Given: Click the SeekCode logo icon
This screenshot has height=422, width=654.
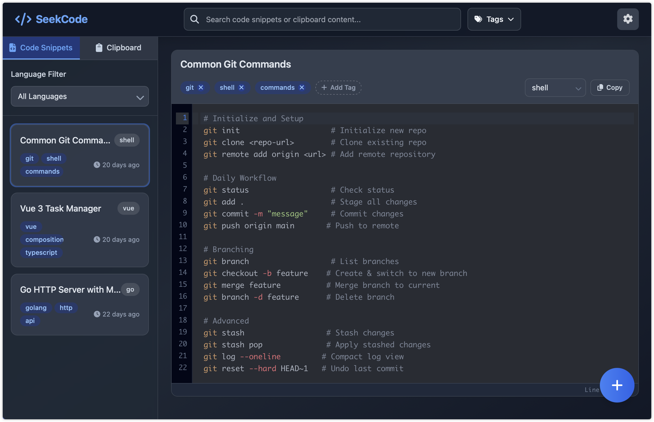Looking at the screenshot, I should click(x=23, y=19).
